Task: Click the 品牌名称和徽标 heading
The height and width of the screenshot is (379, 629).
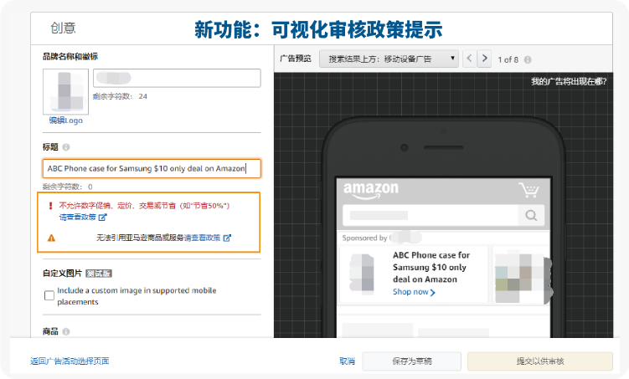Action: coord(70,57)
